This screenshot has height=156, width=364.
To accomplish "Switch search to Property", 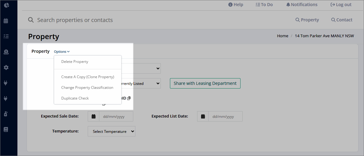I will [x=307, y=20].
